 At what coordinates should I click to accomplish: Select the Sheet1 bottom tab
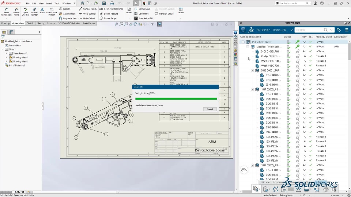19,192
